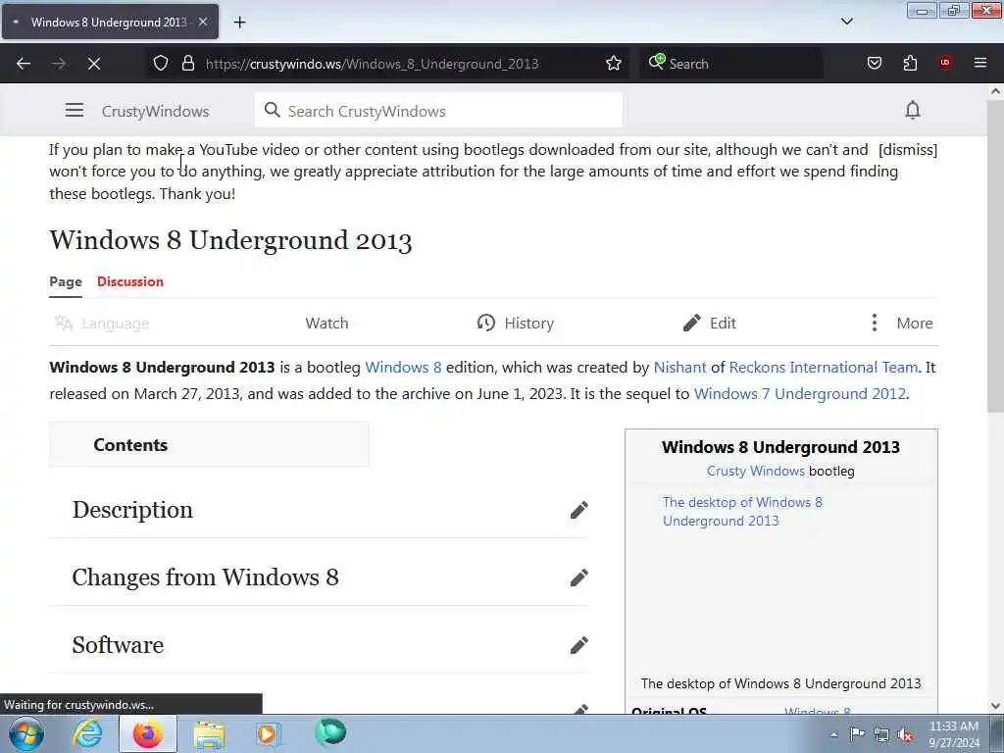Image resolution: width=1004 pixels, height=753 pixels.
Task: Edit Changes from Windows 8 section pencil
Action: pyautogui.click(x=578, y=577)
